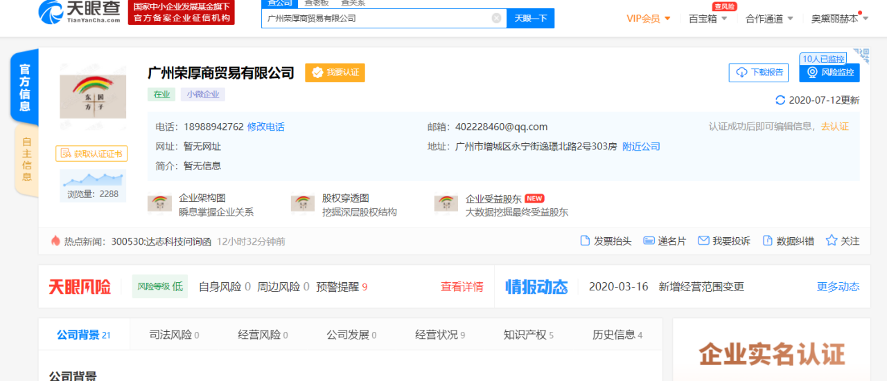This screenshot has width=887, height=381.
Task: Click the 天眼一下 search button
Action: point(531,19)
